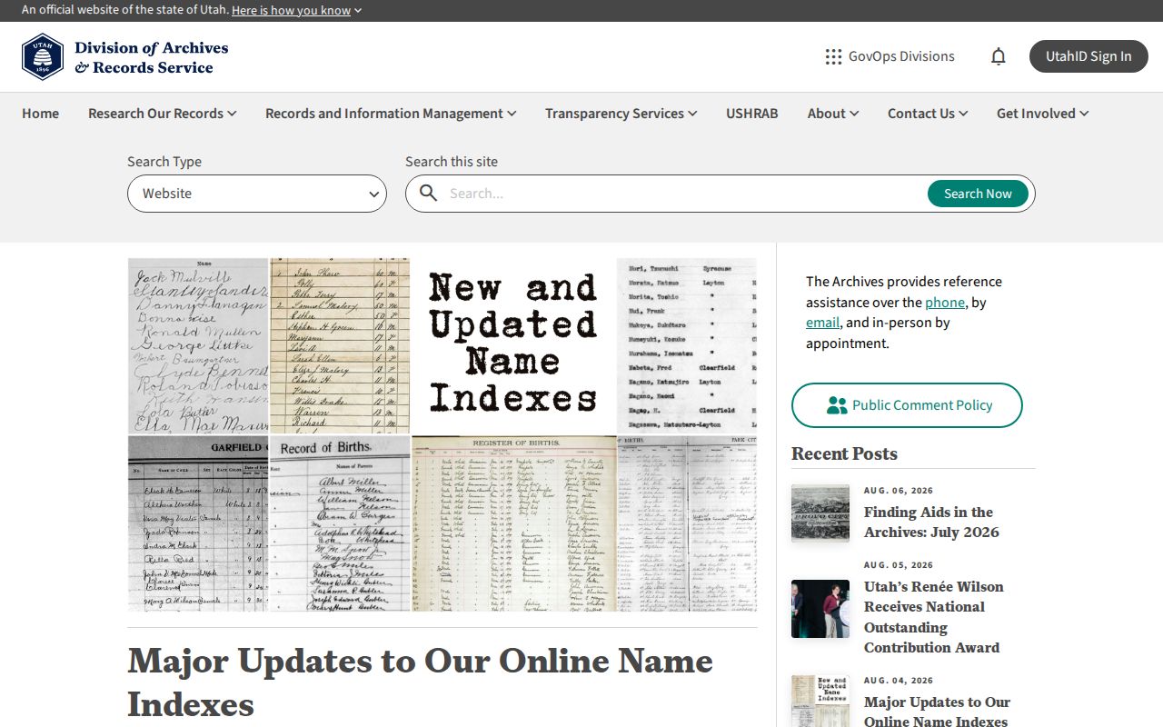Click the 'AUG. 05, 2026' date label

[899, 565]
